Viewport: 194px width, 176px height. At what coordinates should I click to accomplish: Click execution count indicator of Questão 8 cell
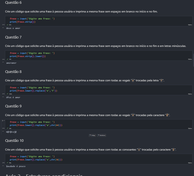click(3, 94)
